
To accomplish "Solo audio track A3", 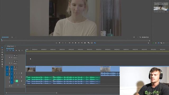I will click(x=19, y=81).
